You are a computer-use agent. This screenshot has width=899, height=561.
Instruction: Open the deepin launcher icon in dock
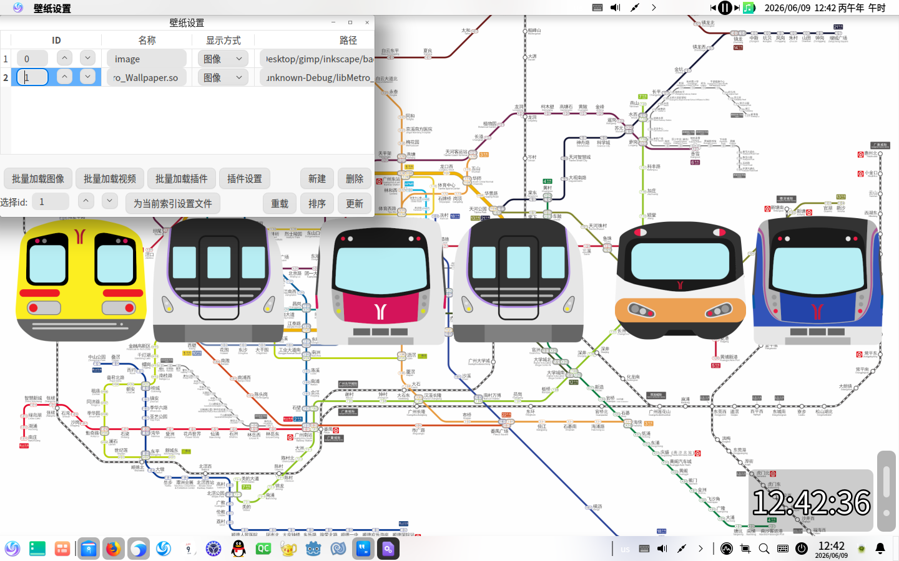click(12, 549)
